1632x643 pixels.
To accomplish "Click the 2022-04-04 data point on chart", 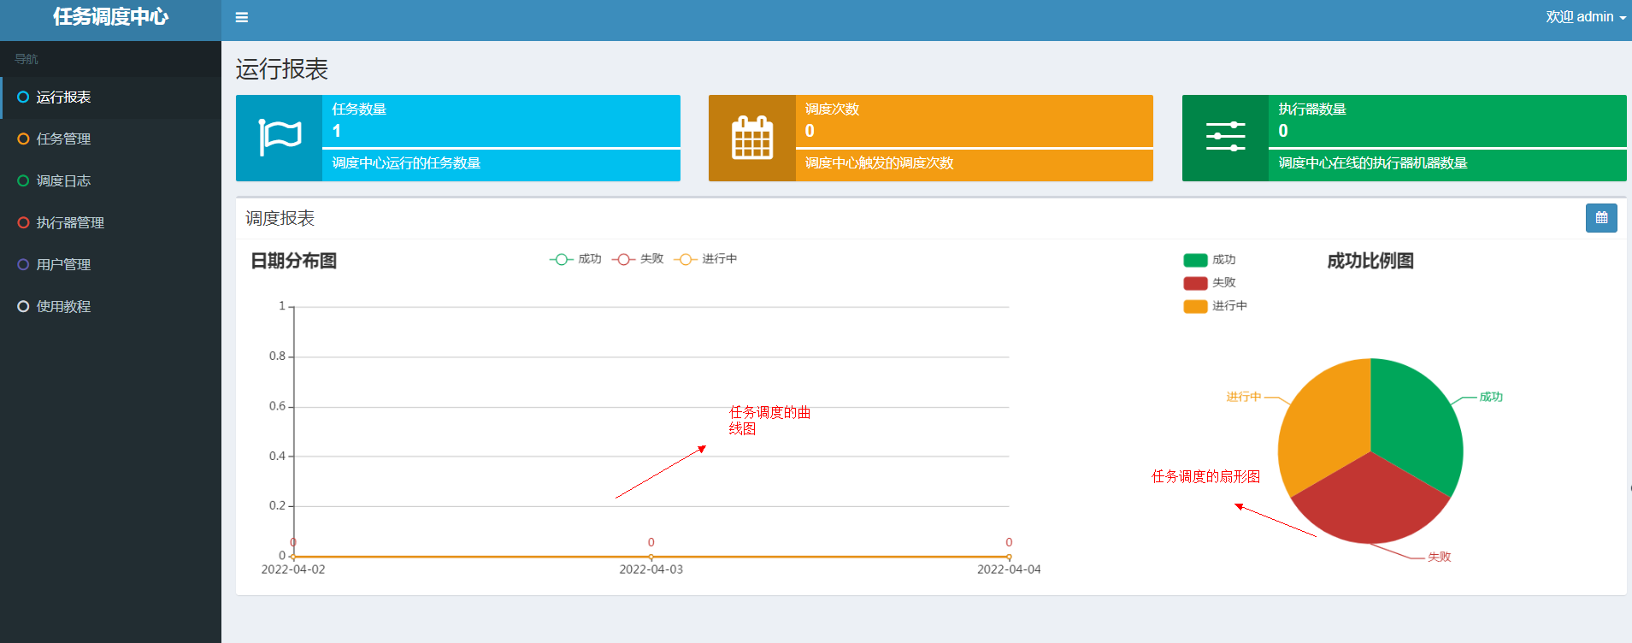I will point(1009,557).
